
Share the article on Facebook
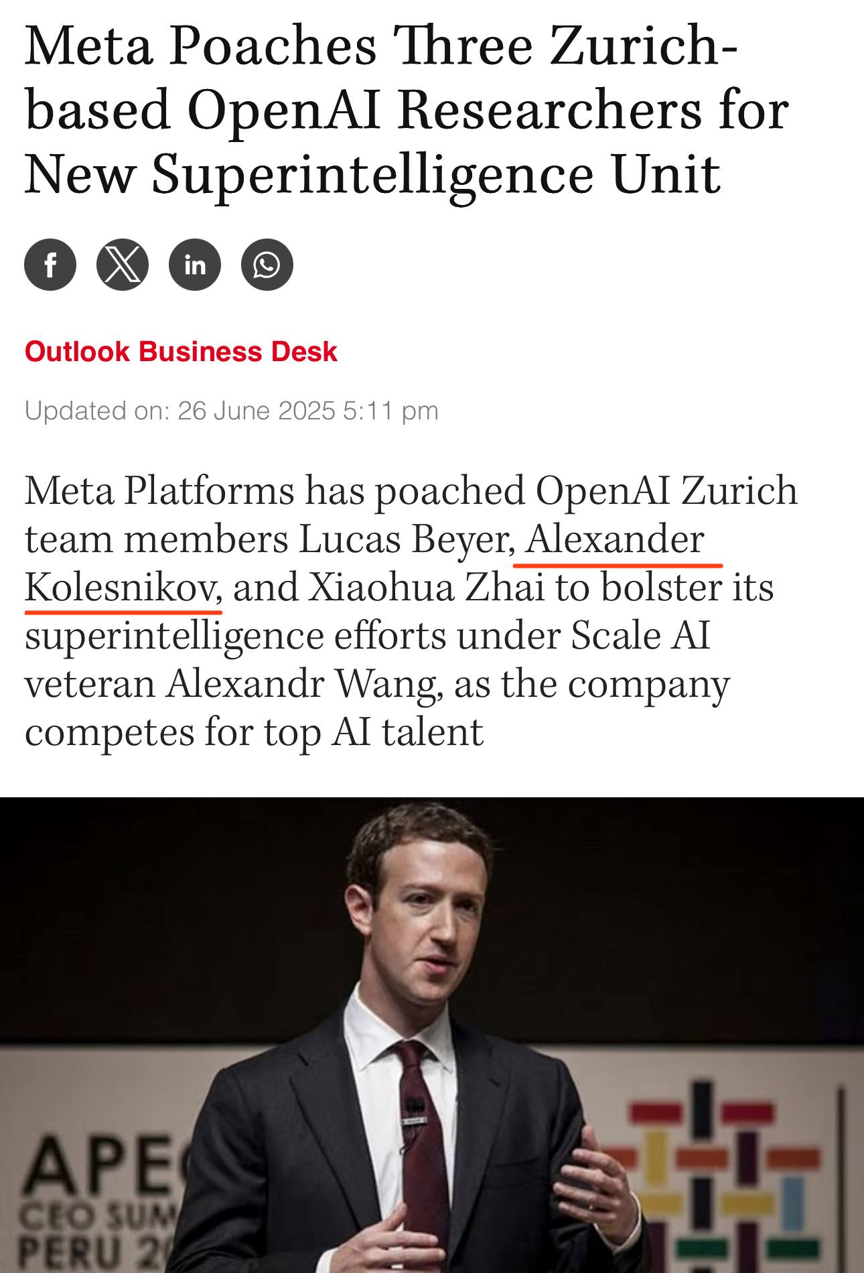coord(50,265)
